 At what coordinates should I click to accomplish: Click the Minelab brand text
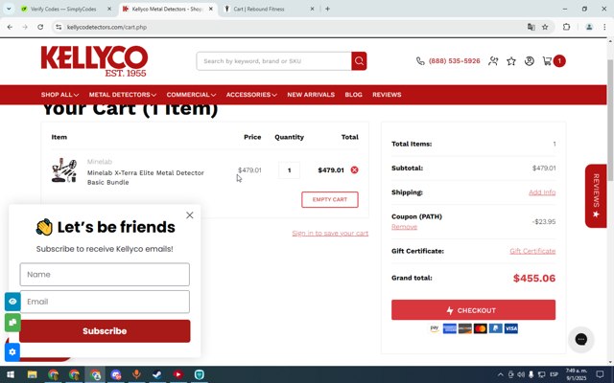point(100,162)
